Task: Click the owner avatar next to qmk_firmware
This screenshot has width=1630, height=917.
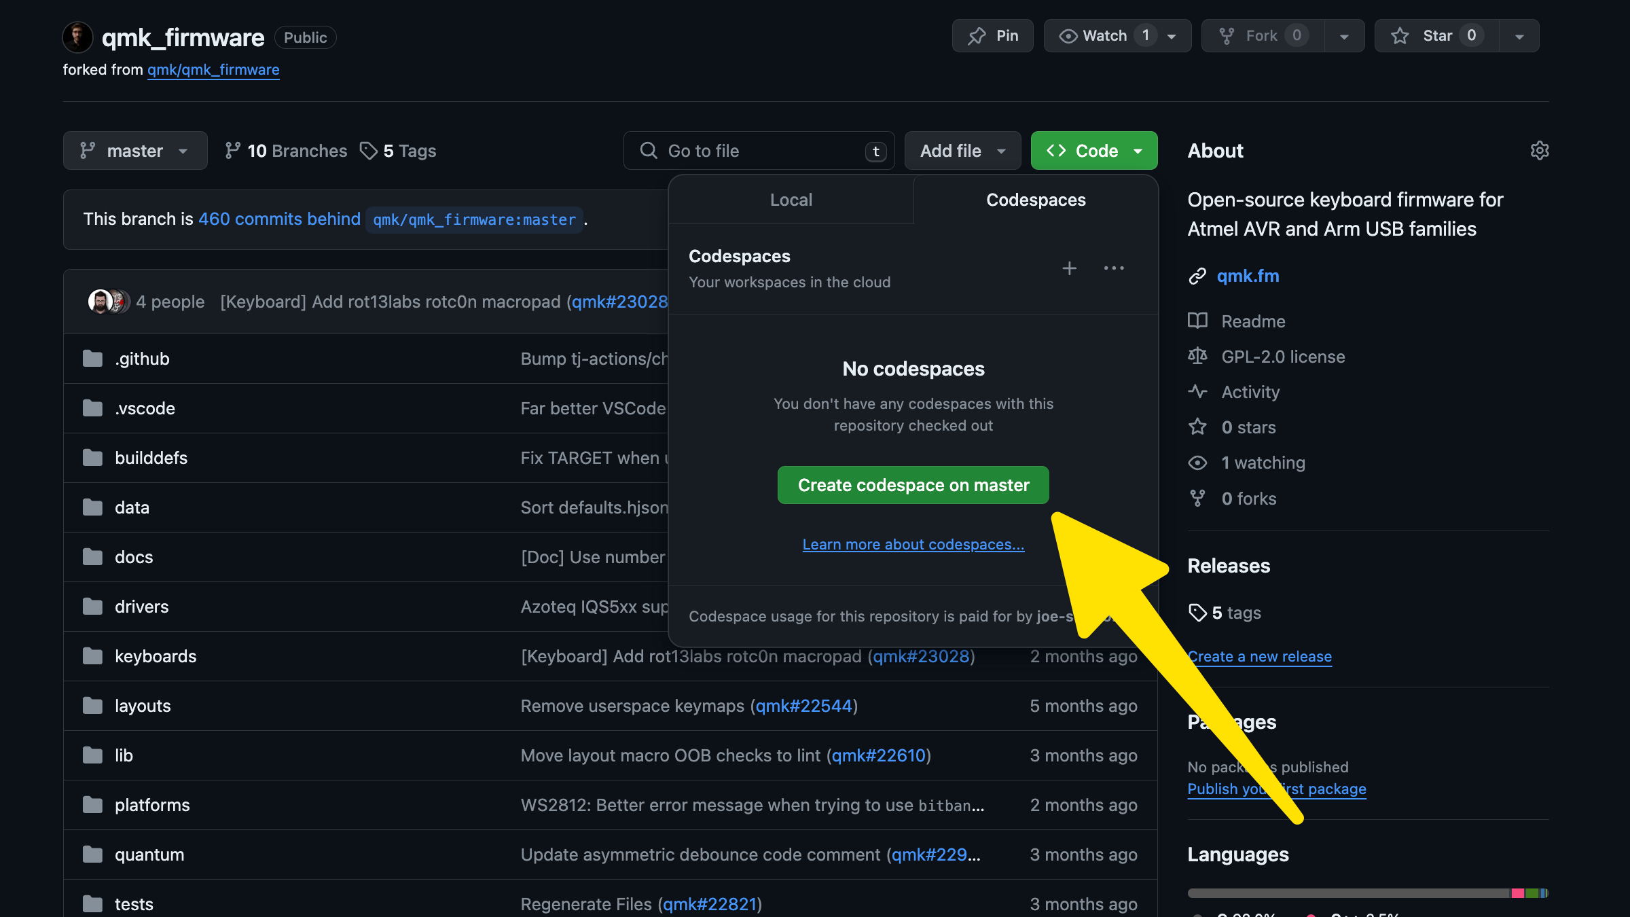Action: (77, 37)
